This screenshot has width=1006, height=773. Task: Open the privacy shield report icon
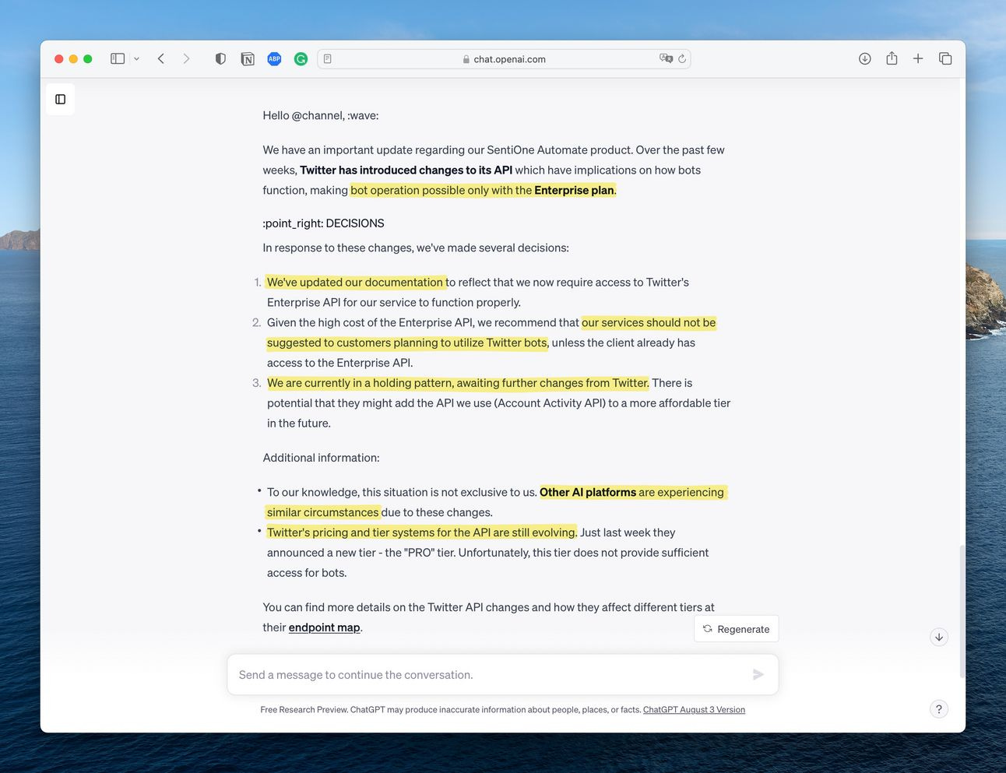(220, 58)
